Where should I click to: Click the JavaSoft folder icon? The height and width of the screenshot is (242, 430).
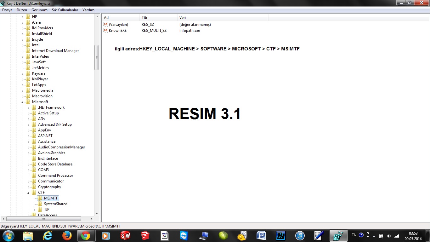(x=28, y=62)
